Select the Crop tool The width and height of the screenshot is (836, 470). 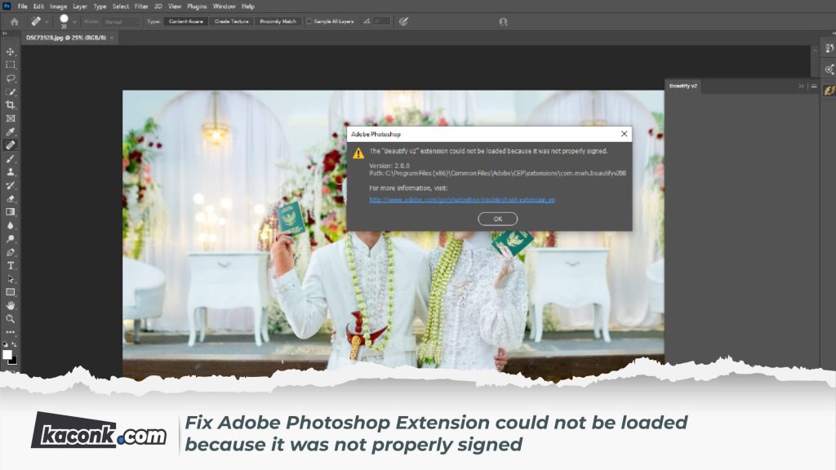coord(10,105)
